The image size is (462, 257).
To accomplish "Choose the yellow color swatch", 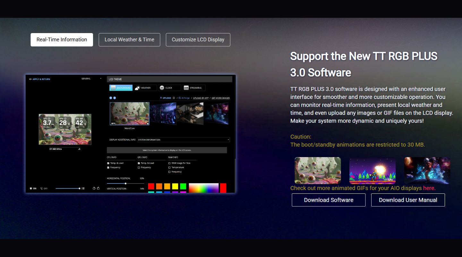I will tap(175, 186).
